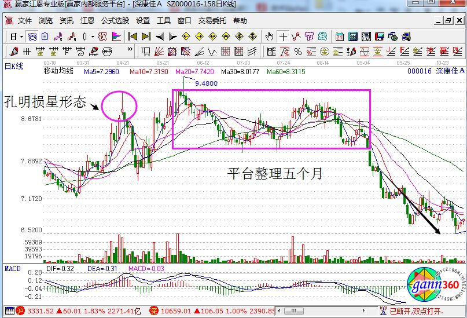Open the candlestick style dropdown arrow

93,36
